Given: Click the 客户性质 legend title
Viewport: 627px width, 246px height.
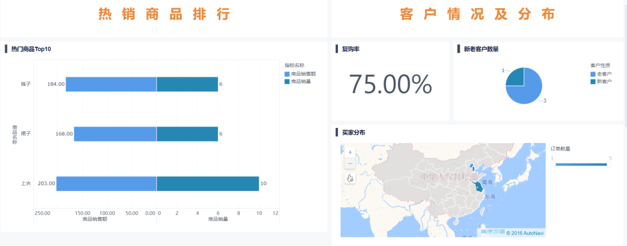Looking at the screenshot, I should [601, 65].
